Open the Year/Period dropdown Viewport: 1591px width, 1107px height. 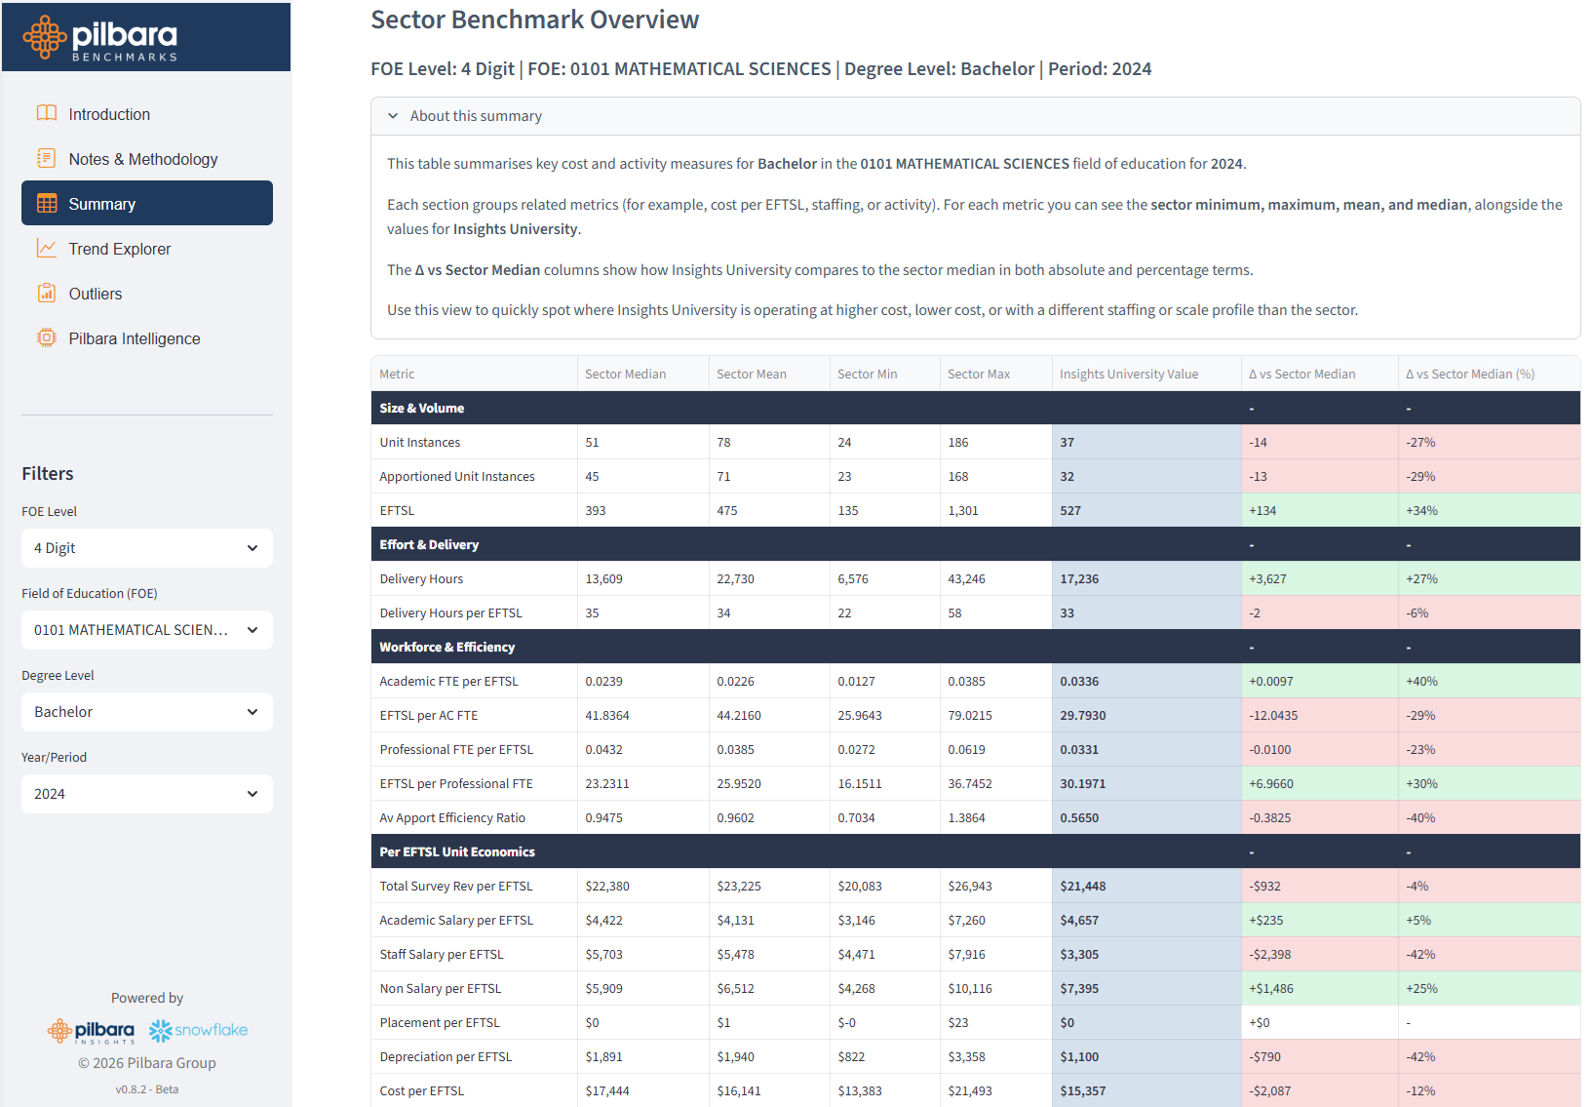tap(146, 794)
